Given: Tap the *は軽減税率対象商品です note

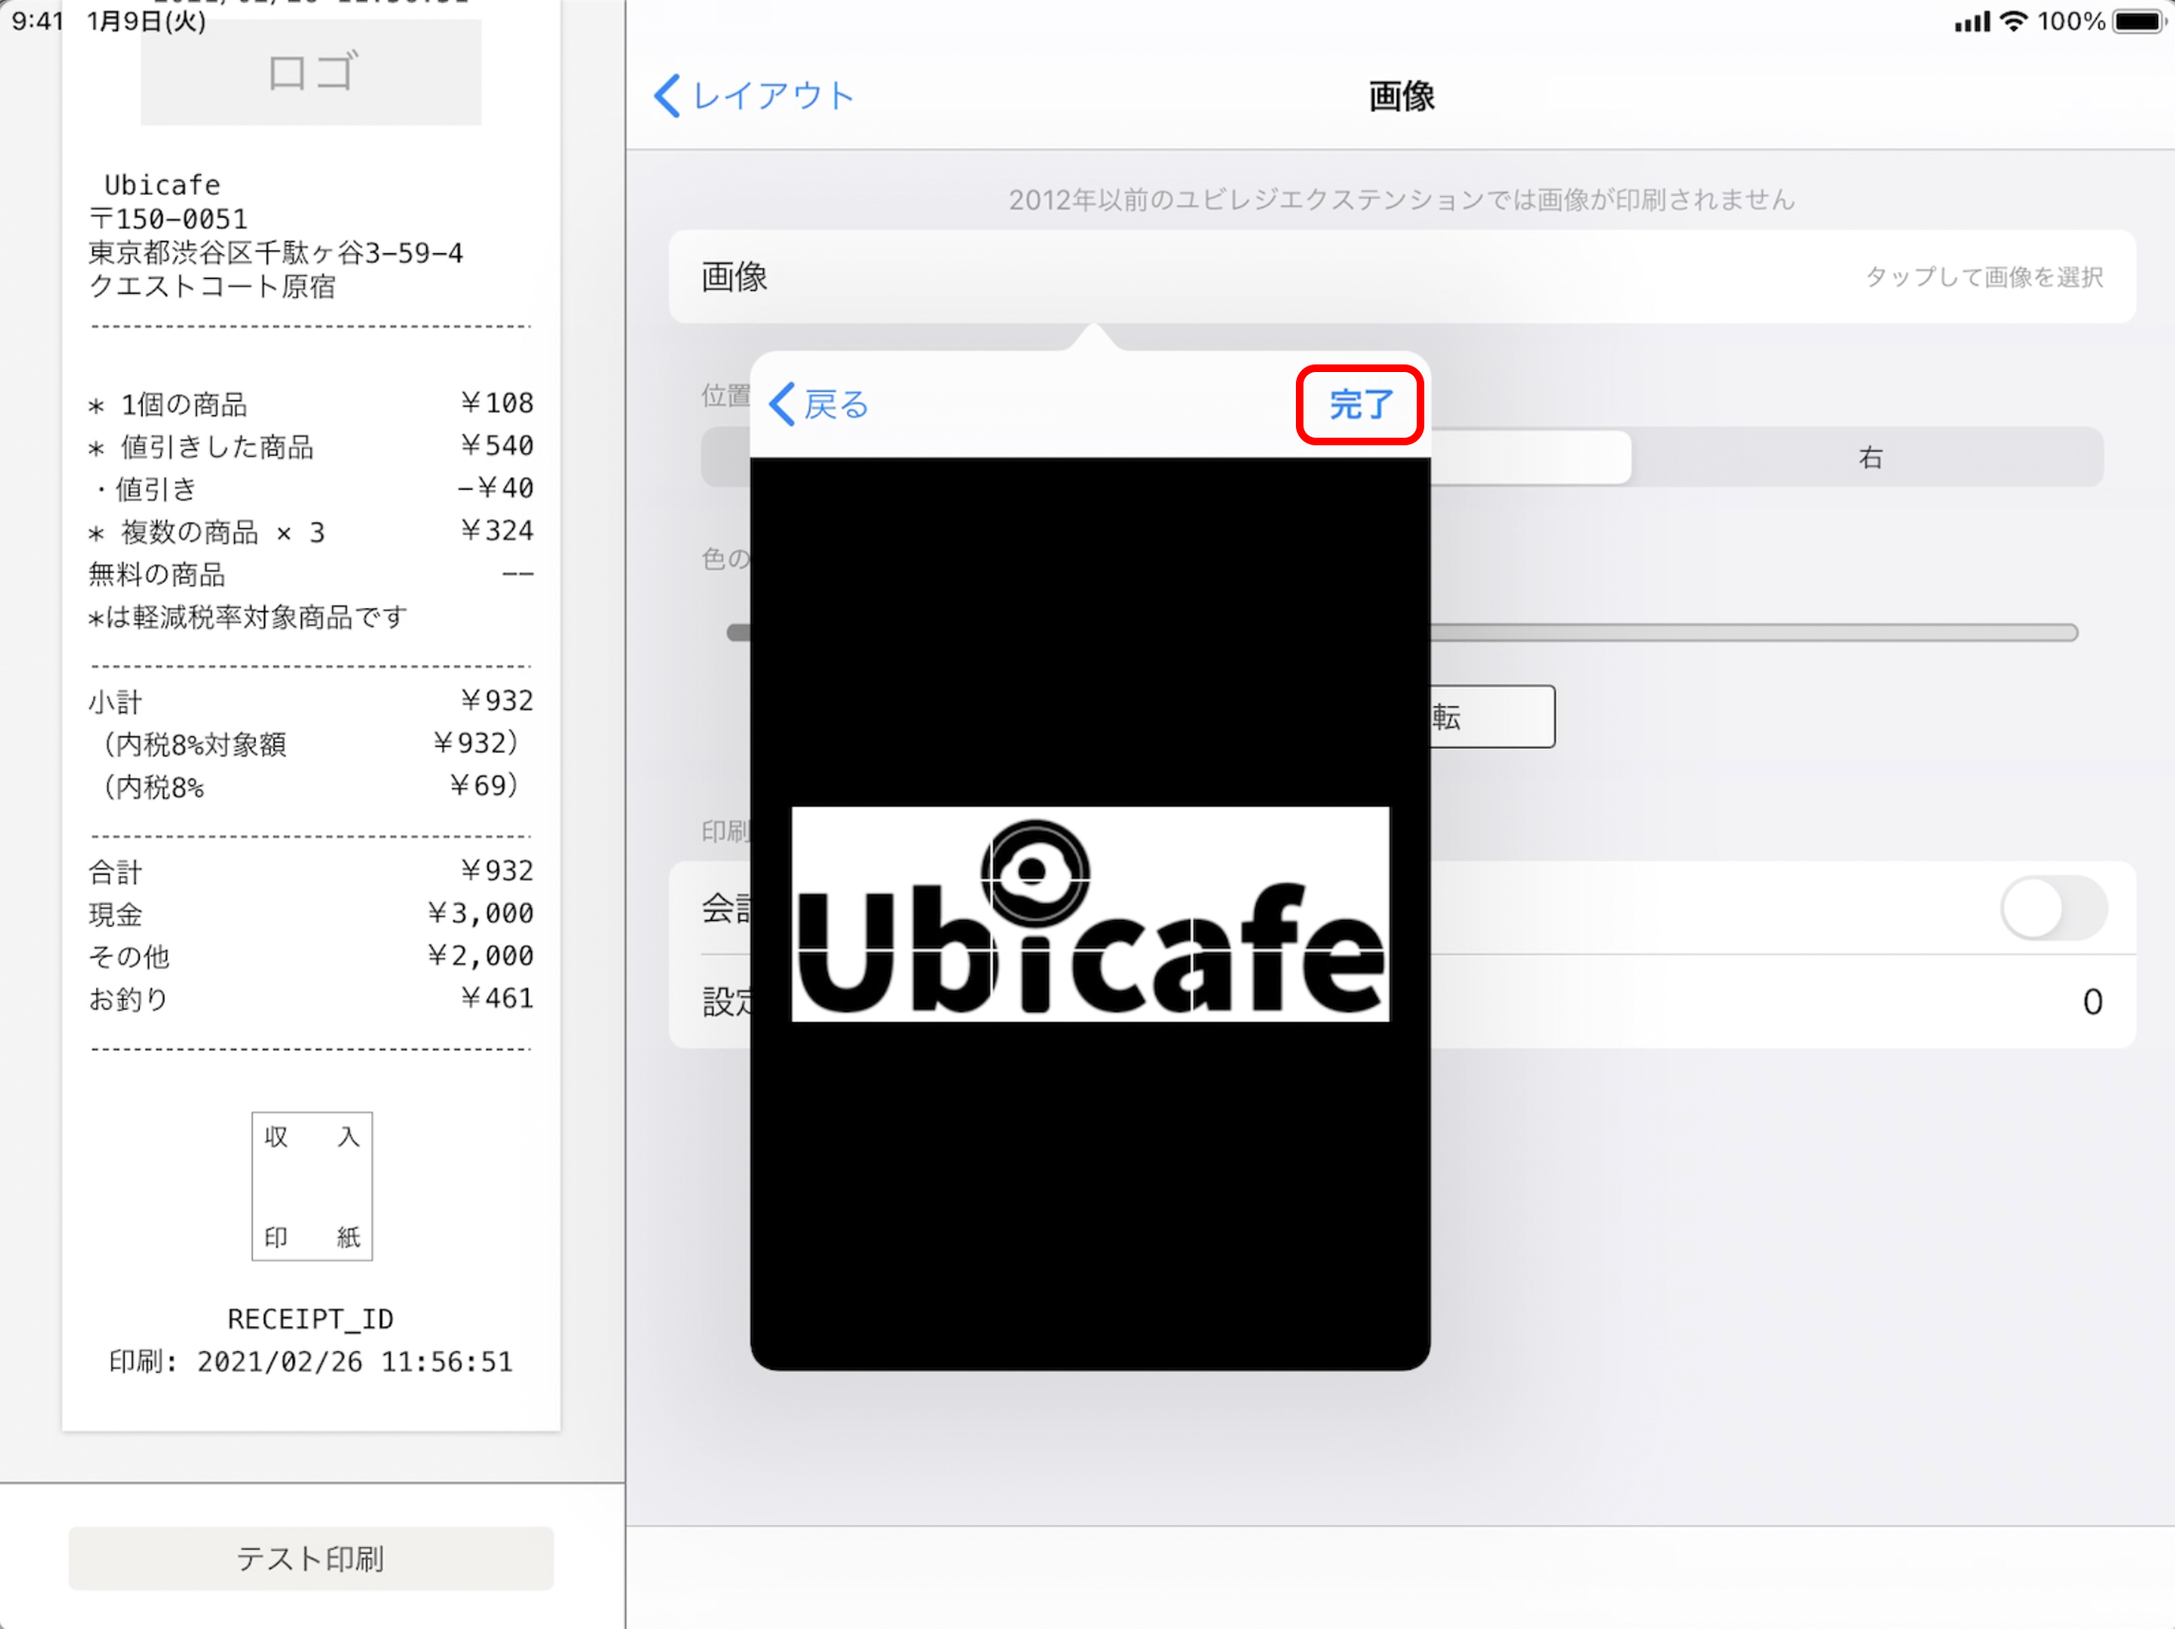Looking at the screenshot, I should [247, 618].
